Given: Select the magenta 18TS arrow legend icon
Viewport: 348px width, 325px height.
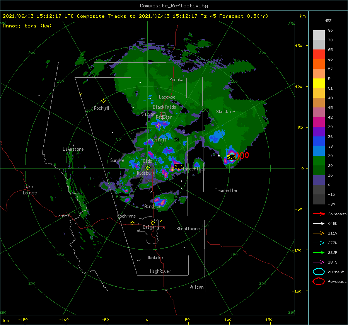Looking at the screenshot, I should (319, 262).
